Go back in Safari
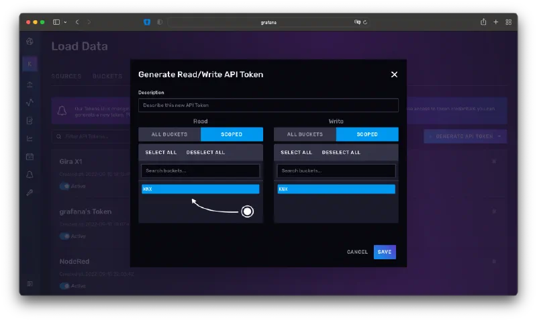This screenshot has width=537, height=321. tap(77, 22)
